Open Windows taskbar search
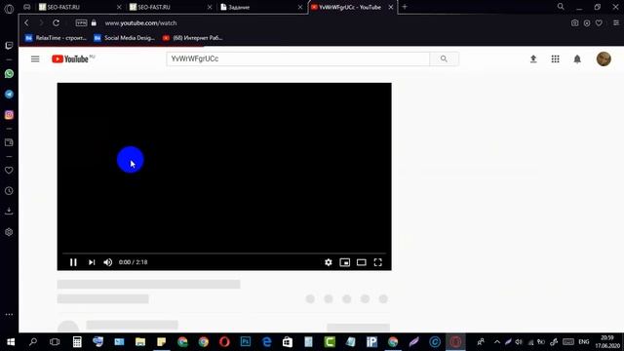The height and width of the screenshot is (351, 624). [x=33, y=342]
